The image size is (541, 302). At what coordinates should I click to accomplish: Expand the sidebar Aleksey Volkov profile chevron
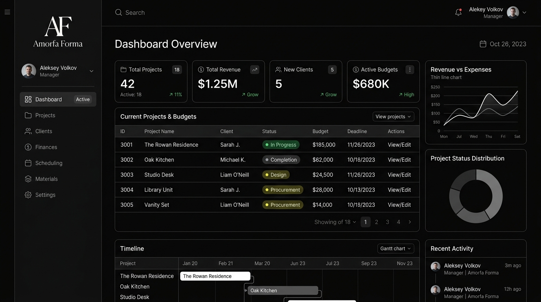coord(91,71)
